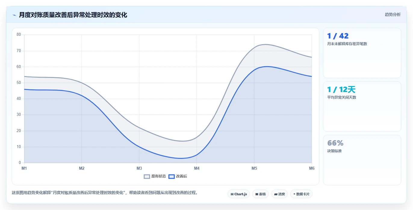Screen dimensions: 413x210
Task: Click the chart title 月度对账质量改善后异常处理时效的变化
Action: point(73,15)
